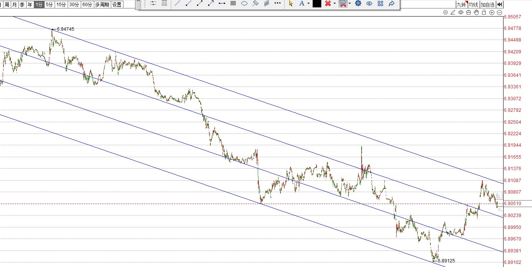Open the 多周期 multi-period view
532x267 pixels.
[102, 5]
